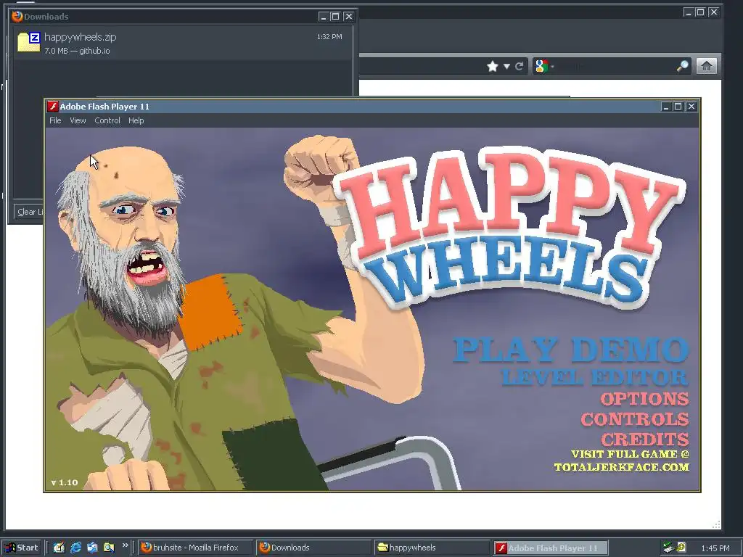Close the Downloads window

[x=349, y=16]
